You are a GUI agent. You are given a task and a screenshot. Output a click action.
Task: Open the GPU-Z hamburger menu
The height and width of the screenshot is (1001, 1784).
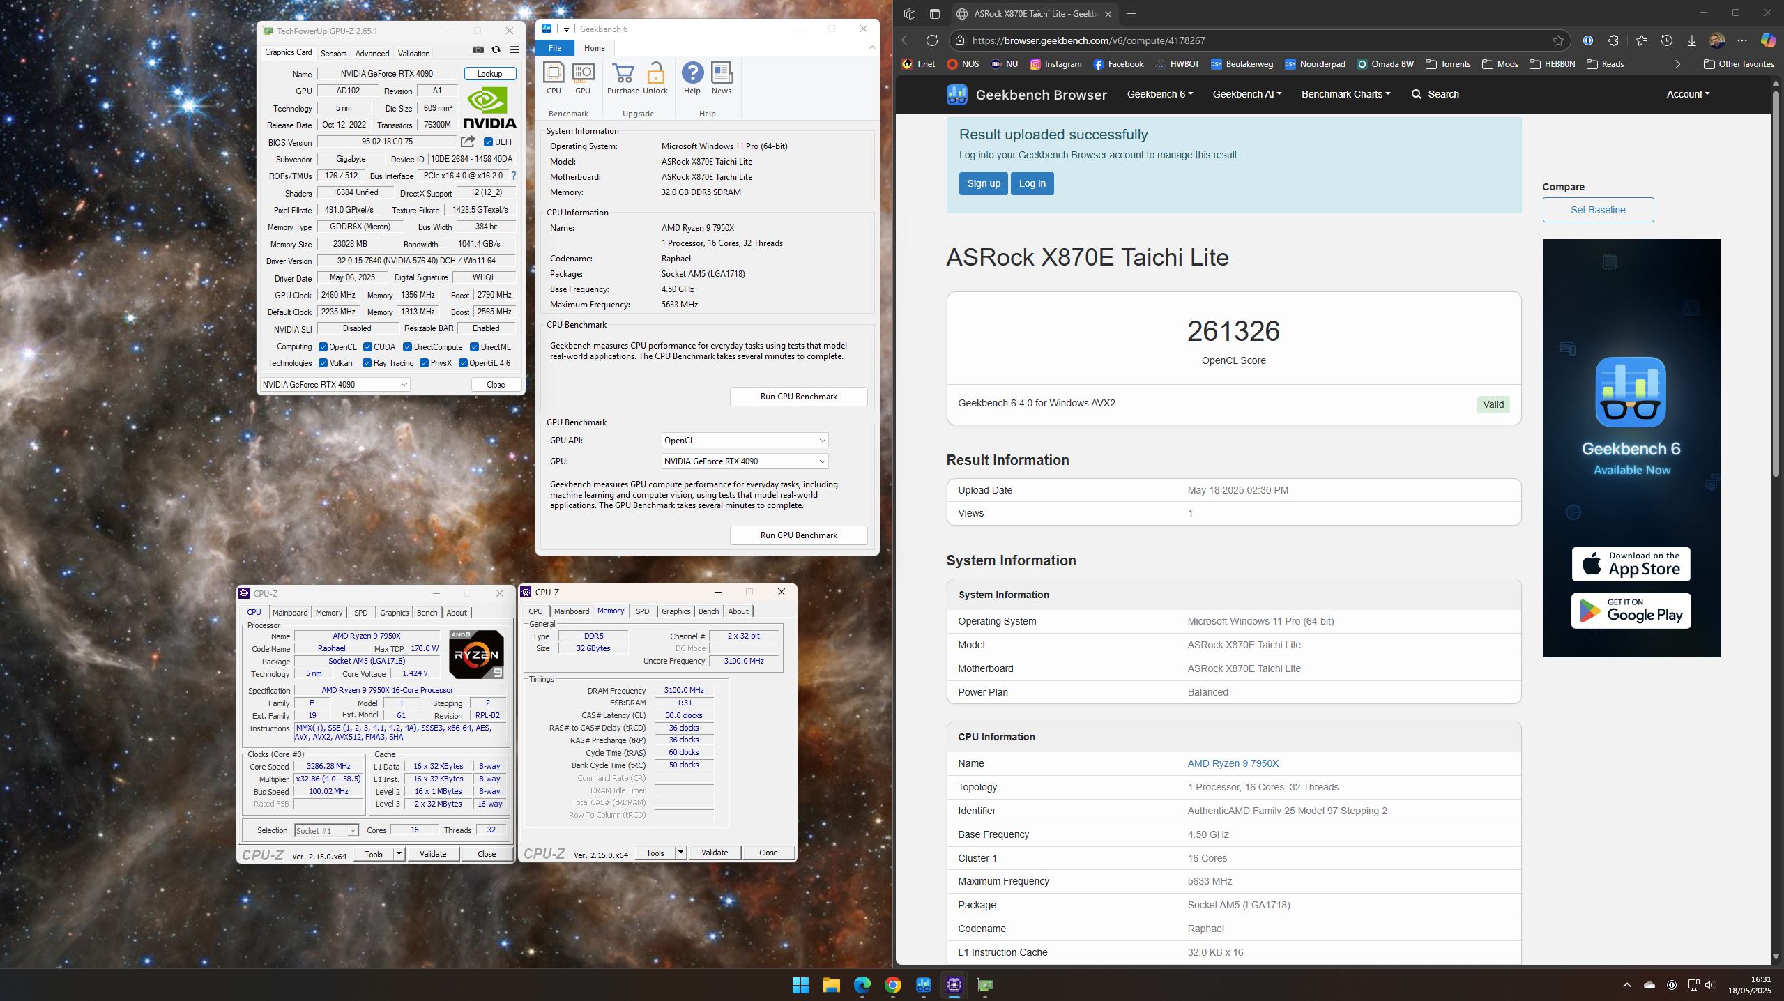514,49
